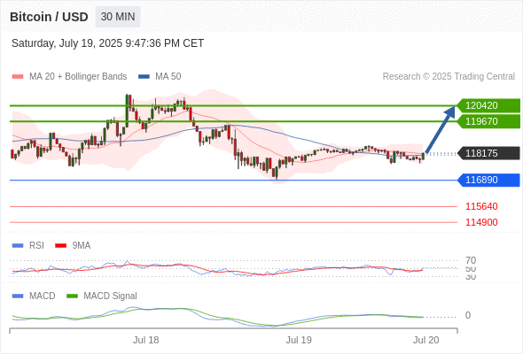Click the 9MA red legend marker
Viewport: 523px width, 354px height.
click(x=60, y=246)
